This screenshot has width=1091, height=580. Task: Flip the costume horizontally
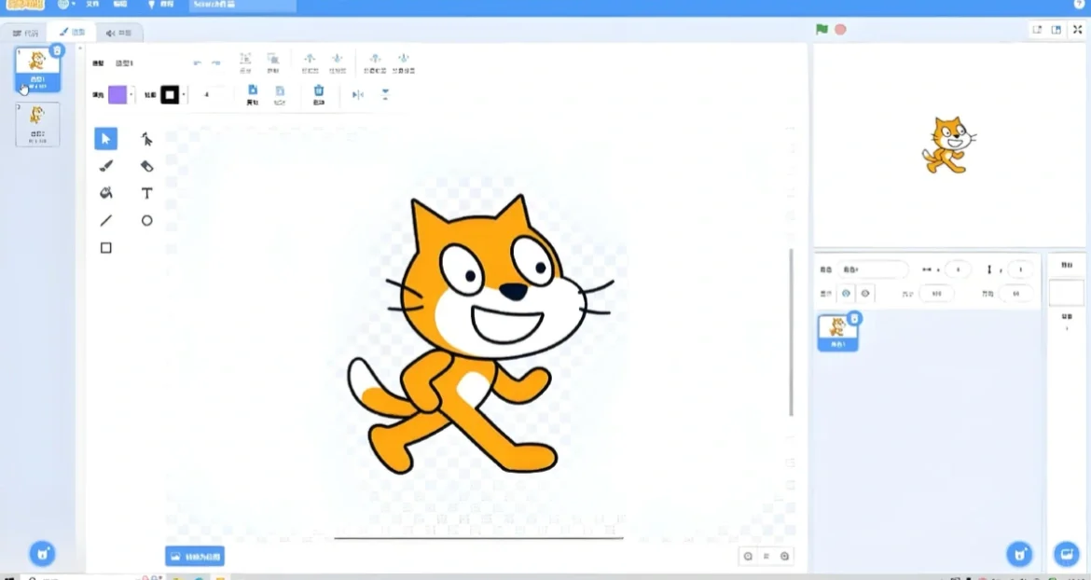358,94
